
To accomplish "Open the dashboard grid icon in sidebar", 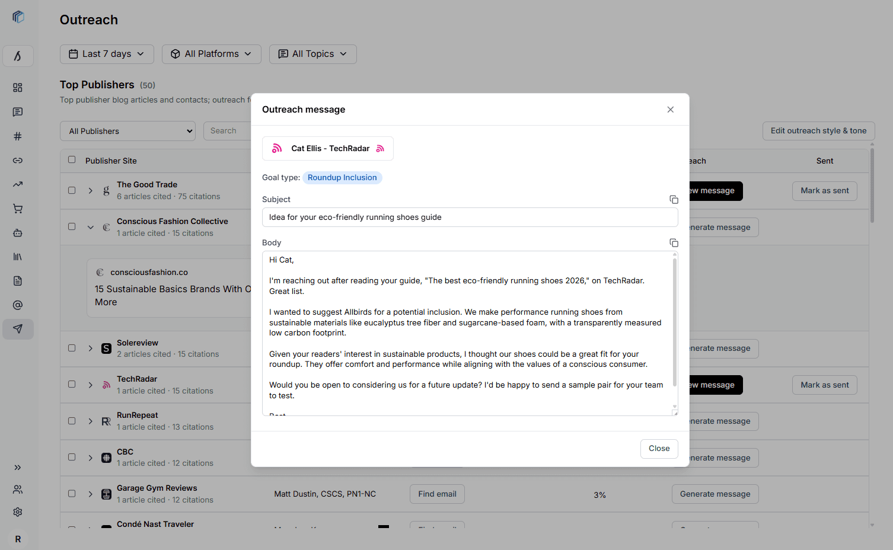I will point(17,87).
